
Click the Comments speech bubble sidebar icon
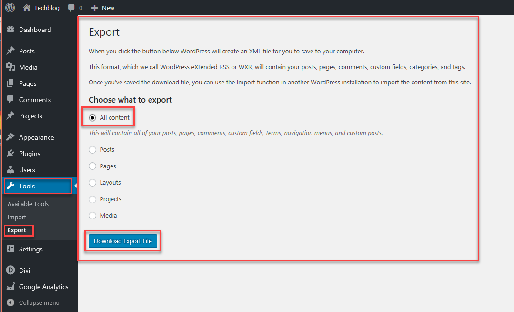tap(10, 99)
